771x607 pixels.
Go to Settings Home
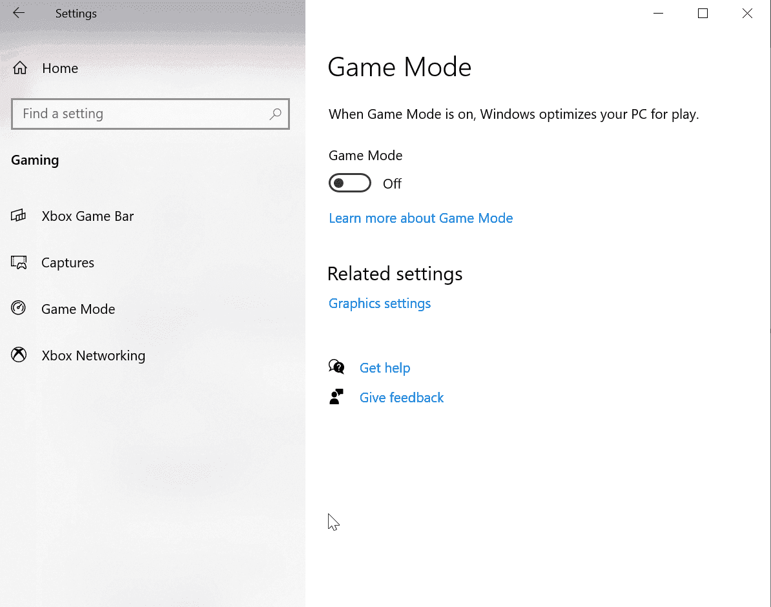(59, 68)
